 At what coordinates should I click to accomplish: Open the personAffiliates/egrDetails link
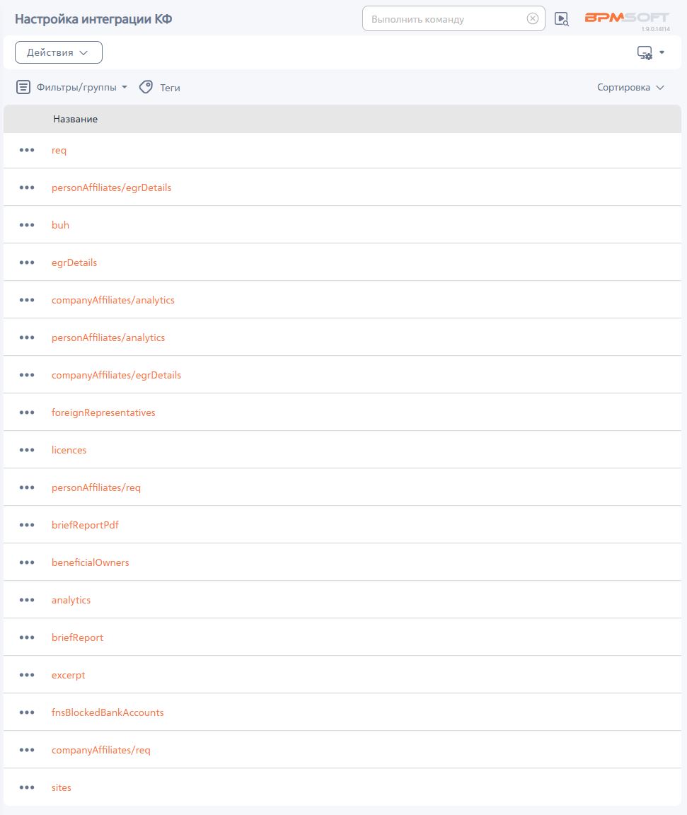pyautogui.click(x=111, y=187)
